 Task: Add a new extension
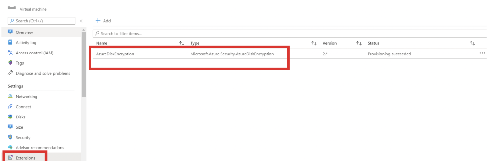[103, 21]
